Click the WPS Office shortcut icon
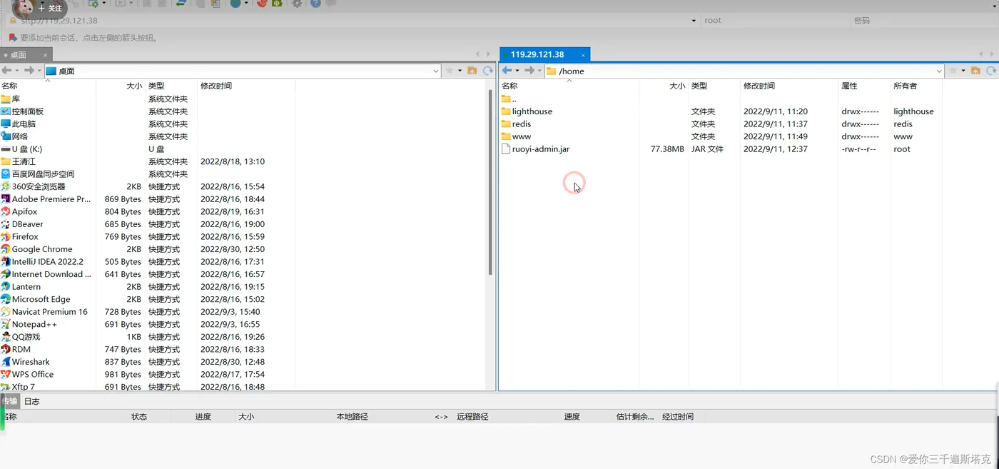 [6, 374]
